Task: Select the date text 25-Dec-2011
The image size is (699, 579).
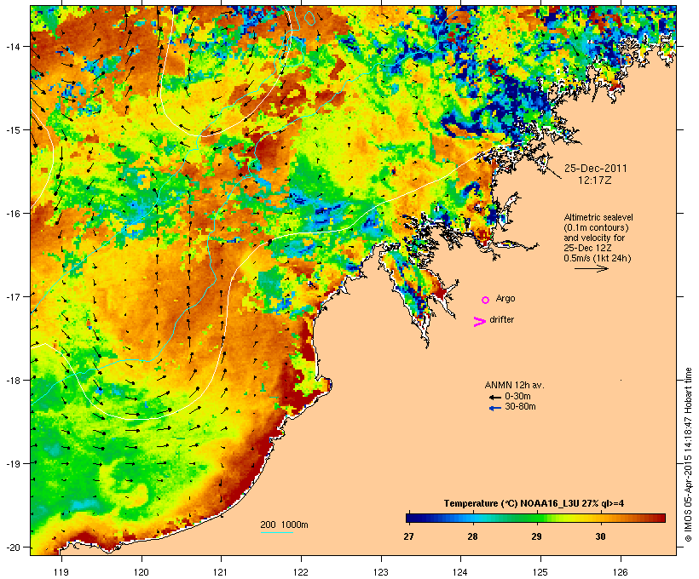Action: tap(596, 169)
